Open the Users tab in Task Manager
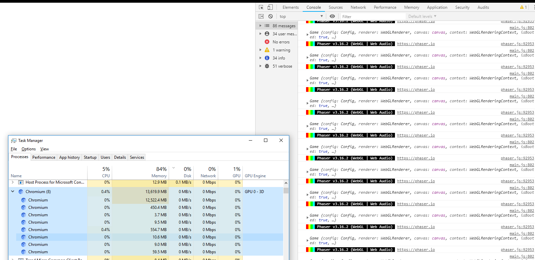 coord(105,157)
